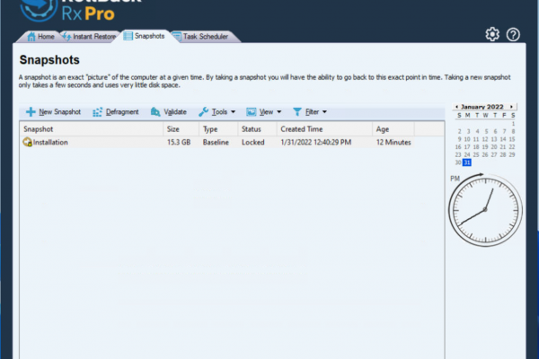
Task: Click the Task Scheduler calendar icon
Action: [177, 37]
